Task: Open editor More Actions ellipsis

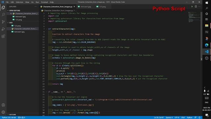Action: pyautogui.click(x=199, y=7)
